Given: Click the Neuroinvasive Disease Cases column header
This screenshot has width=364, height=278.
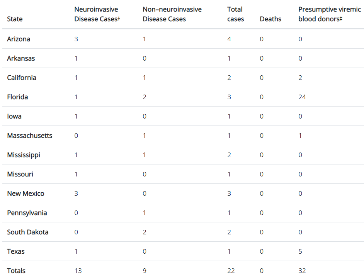Looking at the screenshot, I should 97,14.
